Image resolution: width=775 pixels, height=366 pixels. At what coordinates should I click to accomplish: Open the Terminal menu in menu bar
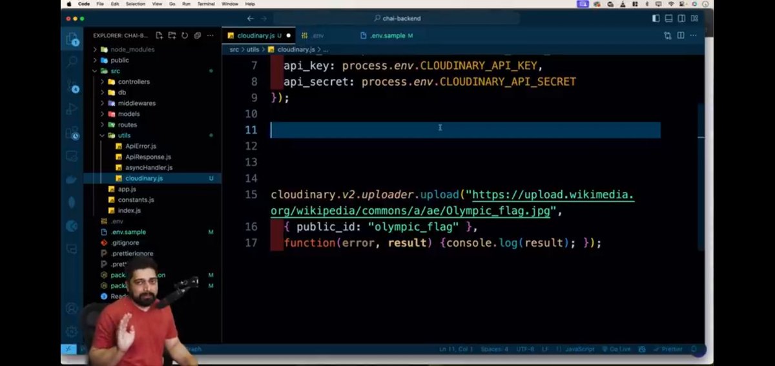(206, 4)
